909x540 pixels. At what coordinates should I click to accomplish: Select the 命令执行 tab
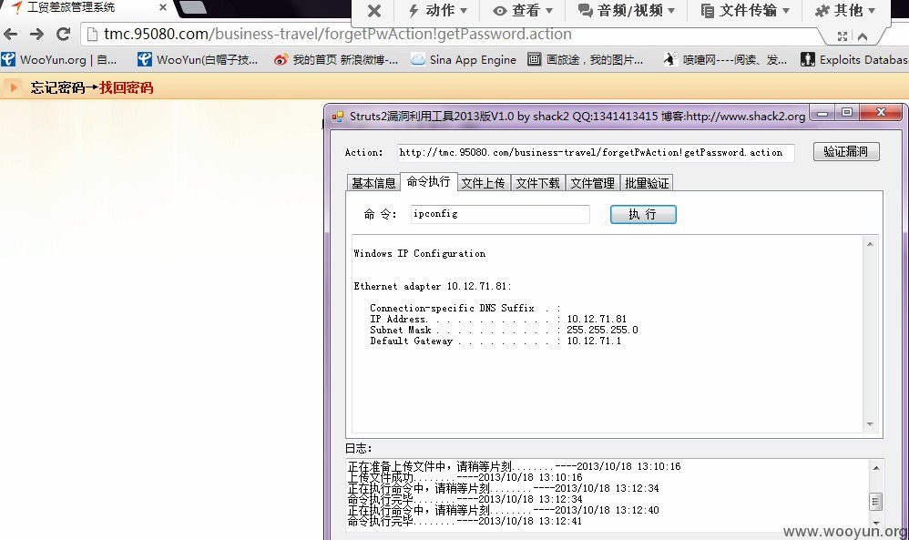tap(428, 181)
